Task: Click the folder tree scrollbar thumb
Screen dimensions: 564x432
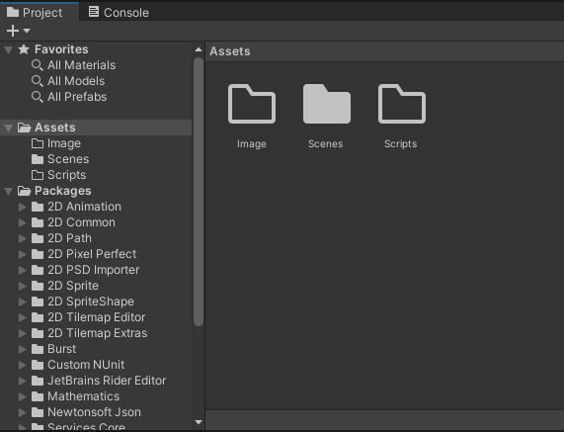Action: click(x=199, y=192)
